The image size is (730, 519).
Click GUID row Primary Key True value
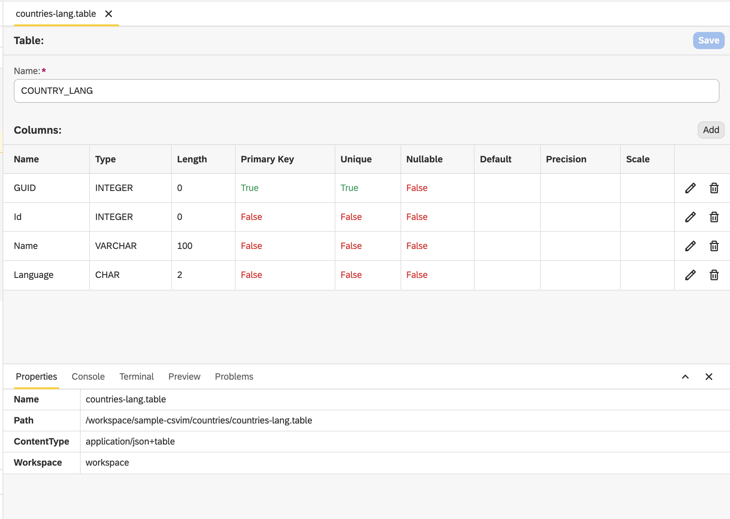(x=249, y=188)
